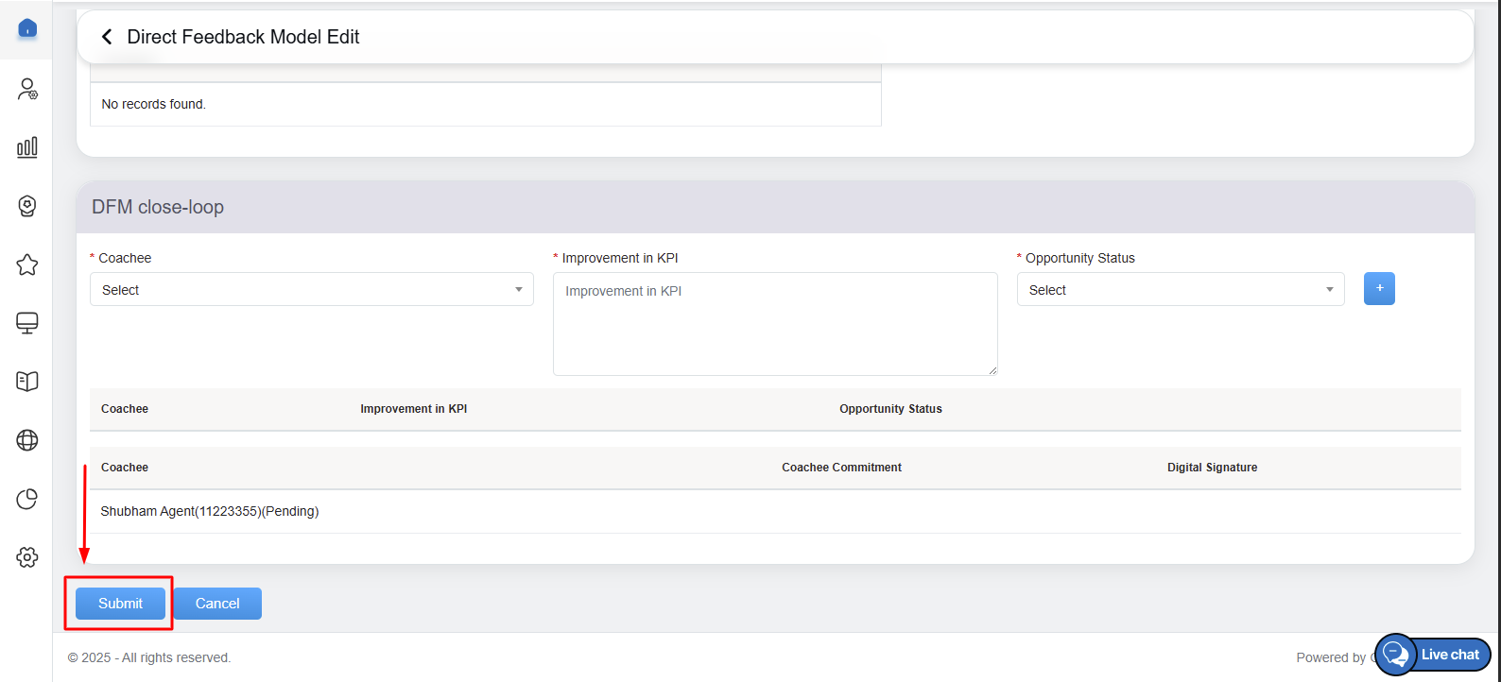This screenshot has width=1501, height=682.
Task: Open the bar chart icon in sidebar
Action: click(27, 147)
